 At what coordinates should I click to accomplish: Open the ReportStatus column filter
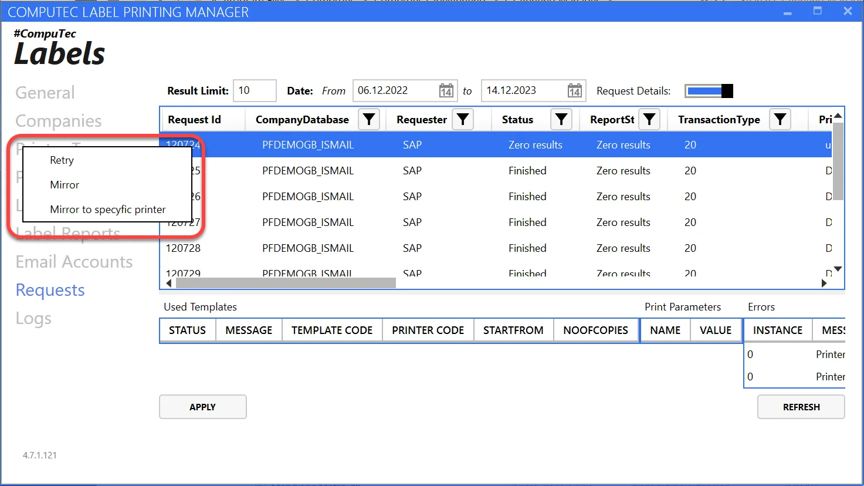click(x=649, y=120)
